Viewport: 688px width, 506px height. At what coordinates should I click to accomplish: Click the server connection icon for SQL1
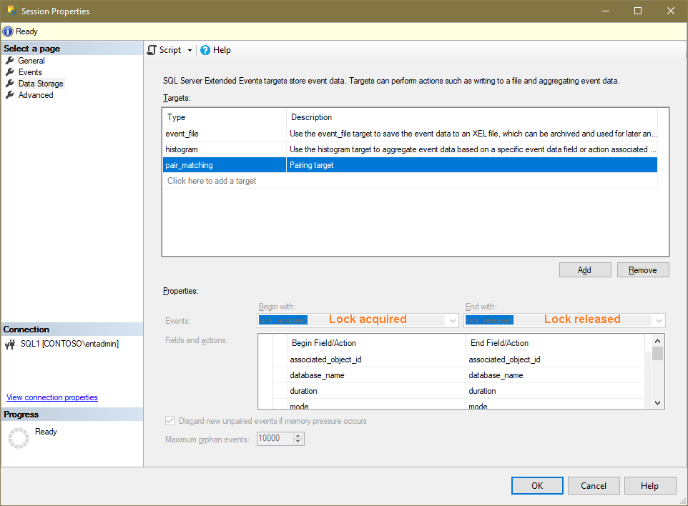point(10,344)
